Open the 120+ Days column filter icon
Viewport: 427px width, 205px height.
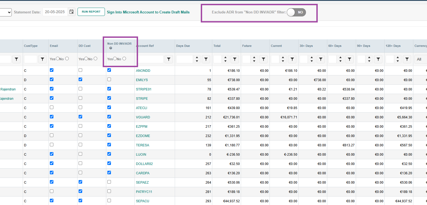tap(407, 59)
